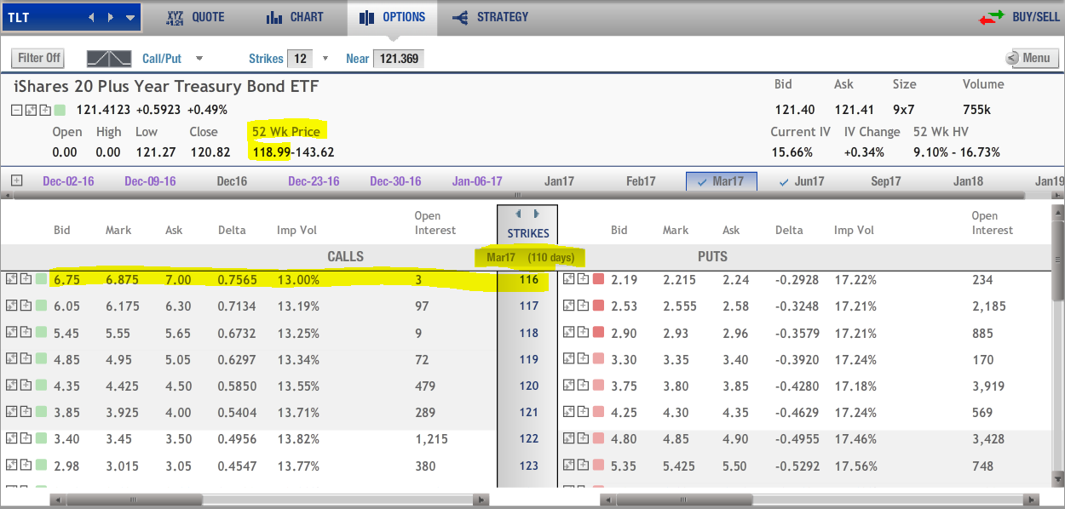This screenshot has width=1065, height=509.
Task: Open the Menu button
Action: pos(1028,58)
